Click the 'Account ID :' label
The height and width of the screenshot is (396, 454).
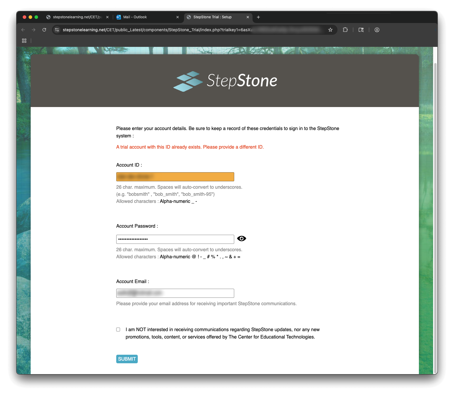click(129, 165)
